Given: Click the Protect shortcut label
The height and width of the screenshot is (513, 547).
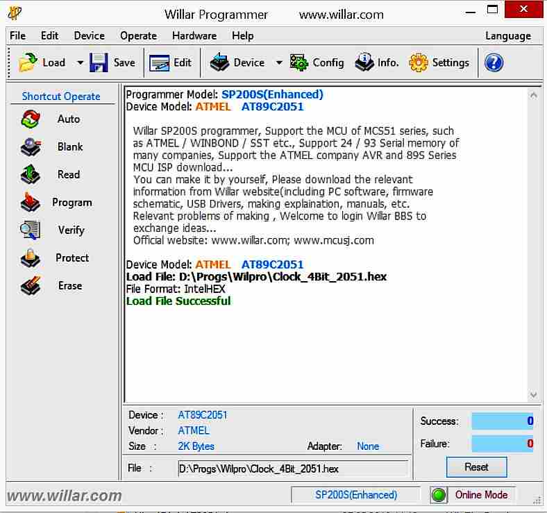Looking at the screenshot, I should point(72,258).
